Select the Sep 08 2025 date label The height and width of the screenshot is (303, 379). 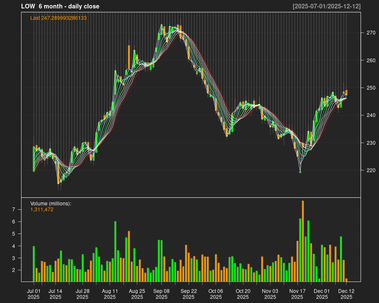click(x=161, y=294)
